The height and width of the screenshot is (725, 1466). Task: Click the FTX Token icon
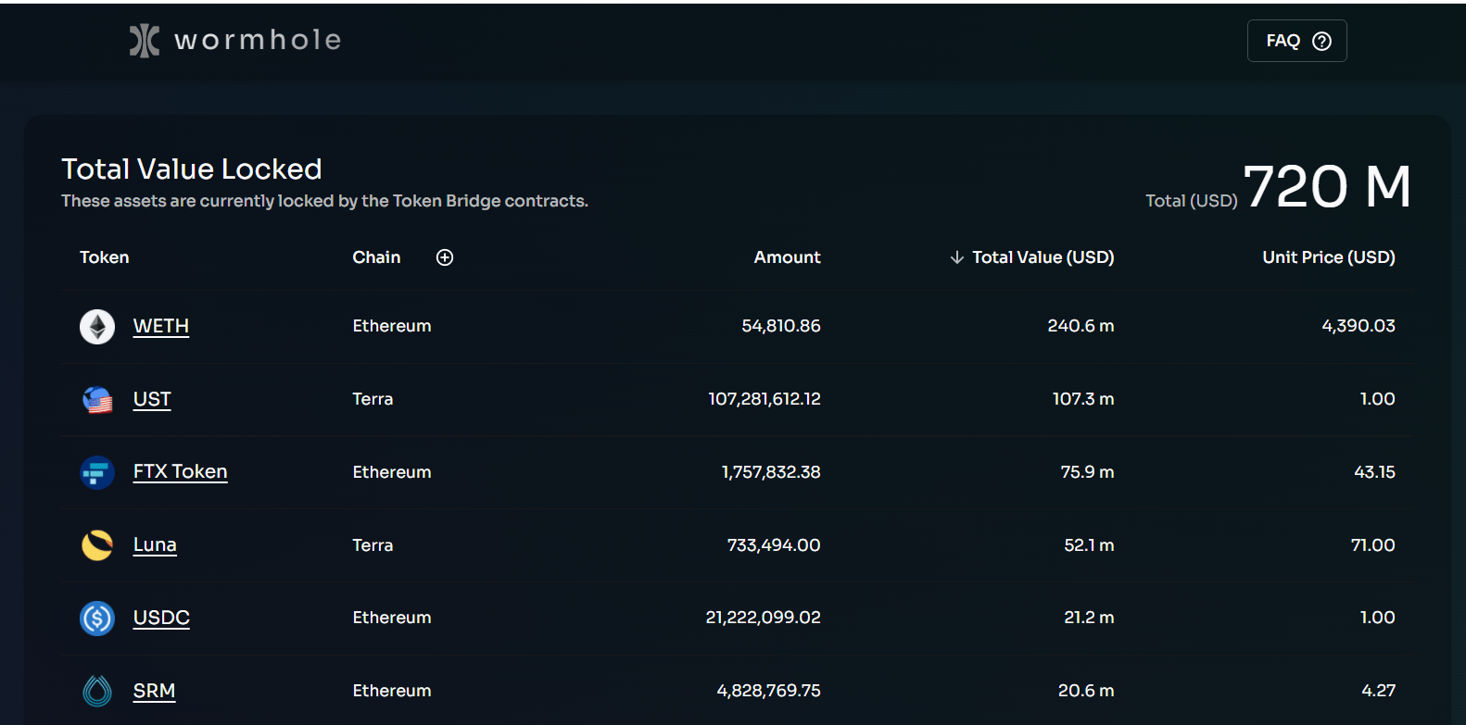tap(97, 472)
